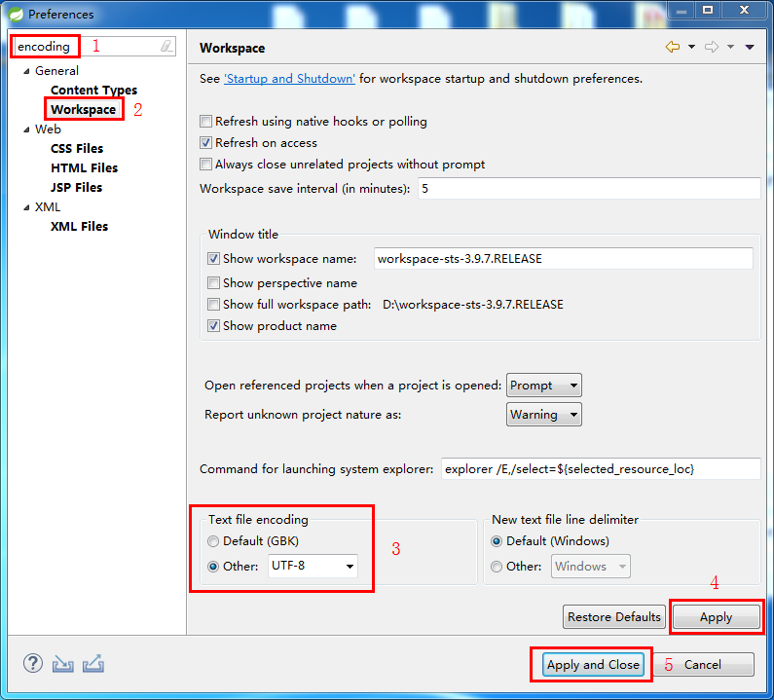Click Apply and Close
The image size is (774, 700).
pos(593,665)
